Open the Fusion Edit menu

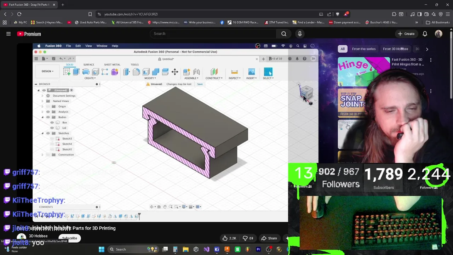(78, 46)
